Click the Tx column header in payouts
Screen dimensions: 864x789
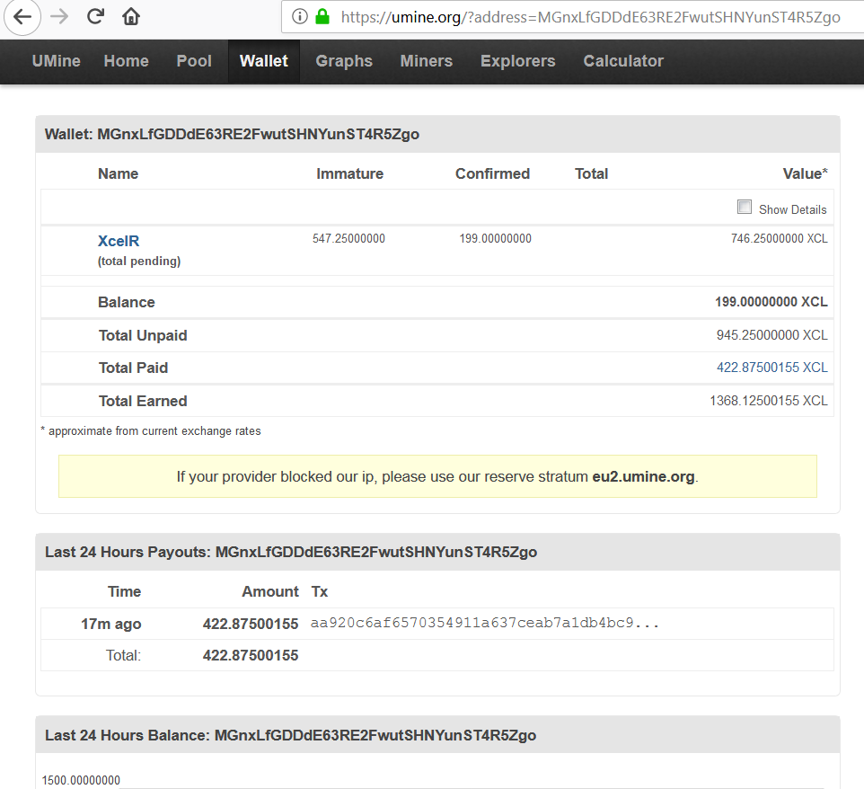pyautogui.click(x=320, y=591)
